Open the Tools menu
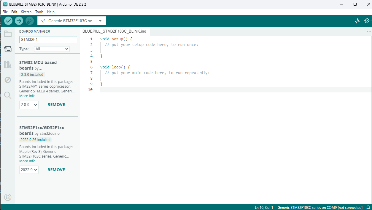The image size is (372, 210). (39, 12)
